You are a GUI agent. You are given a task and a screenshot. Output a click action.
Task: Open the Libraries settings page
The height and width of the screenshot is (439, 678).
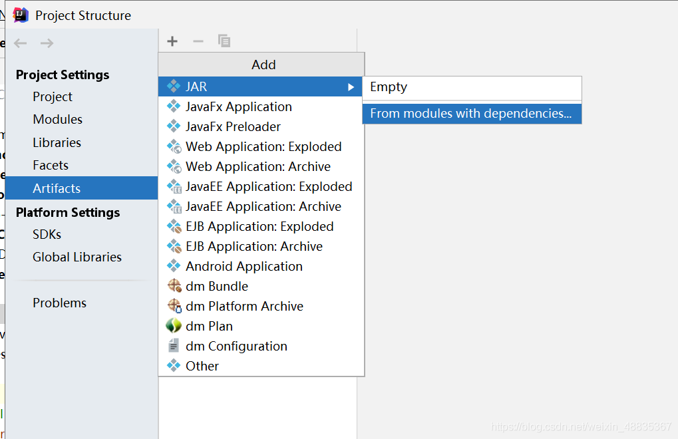(57, 142)
